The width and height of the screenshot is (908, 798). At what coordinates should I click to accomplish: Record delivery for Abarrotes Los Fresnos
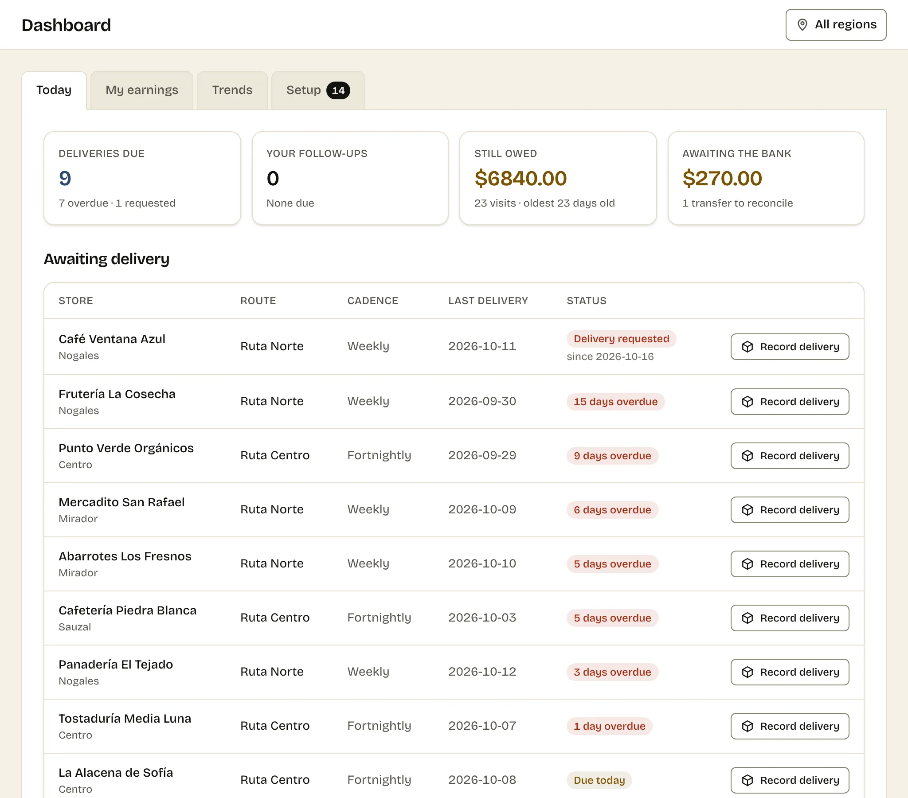pos(789,564)
